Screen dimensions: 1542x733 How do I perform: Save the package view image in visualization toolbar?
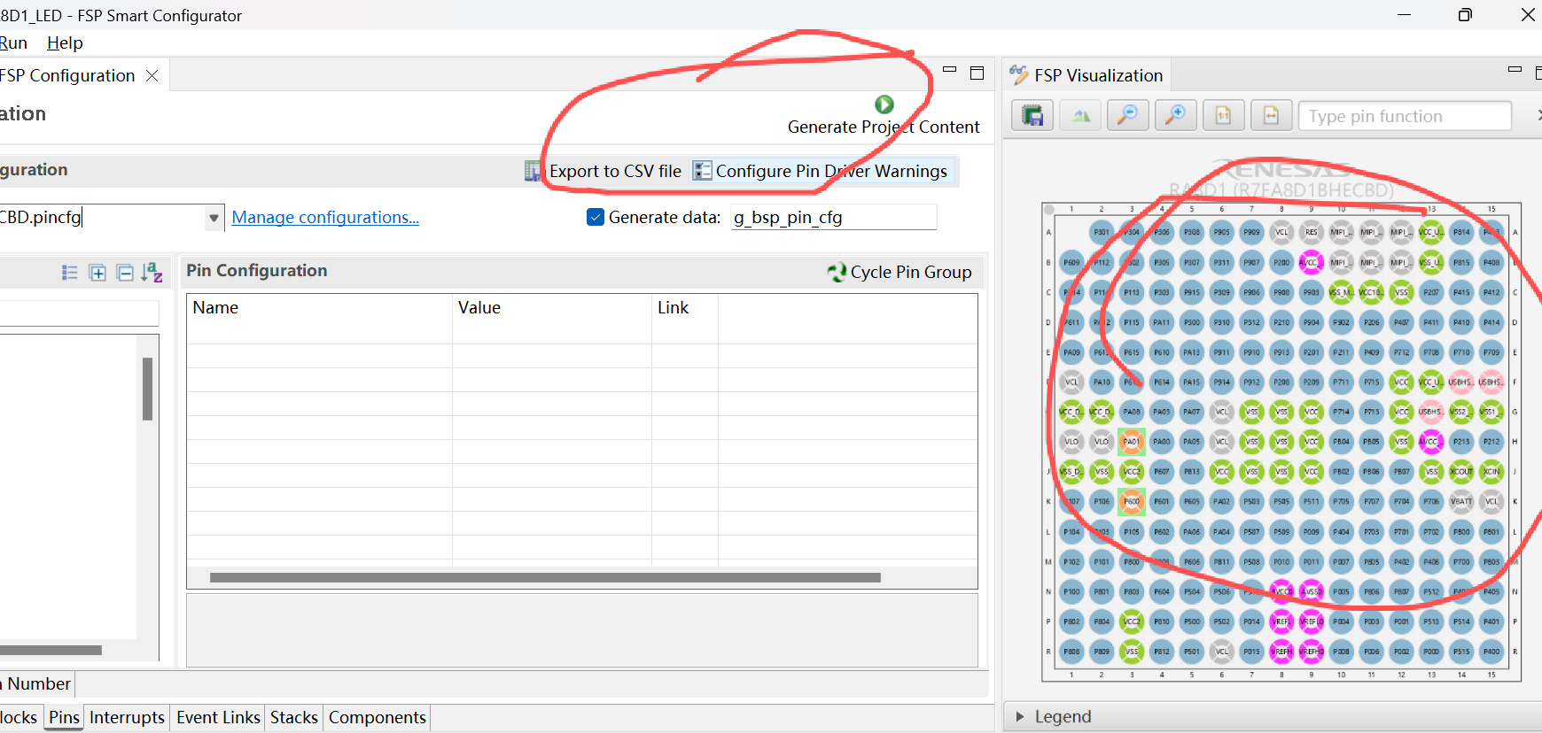tap(1032, 116)
